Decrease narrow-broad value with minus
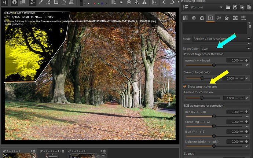 (242, 60)
